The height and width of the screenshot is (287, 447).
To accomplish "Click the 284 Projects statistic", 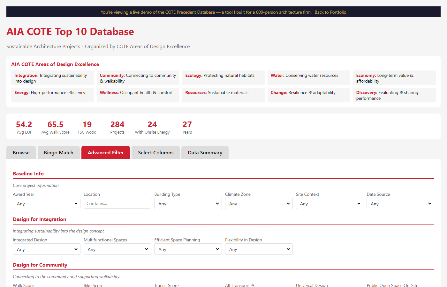I will [x=117, y=127].
